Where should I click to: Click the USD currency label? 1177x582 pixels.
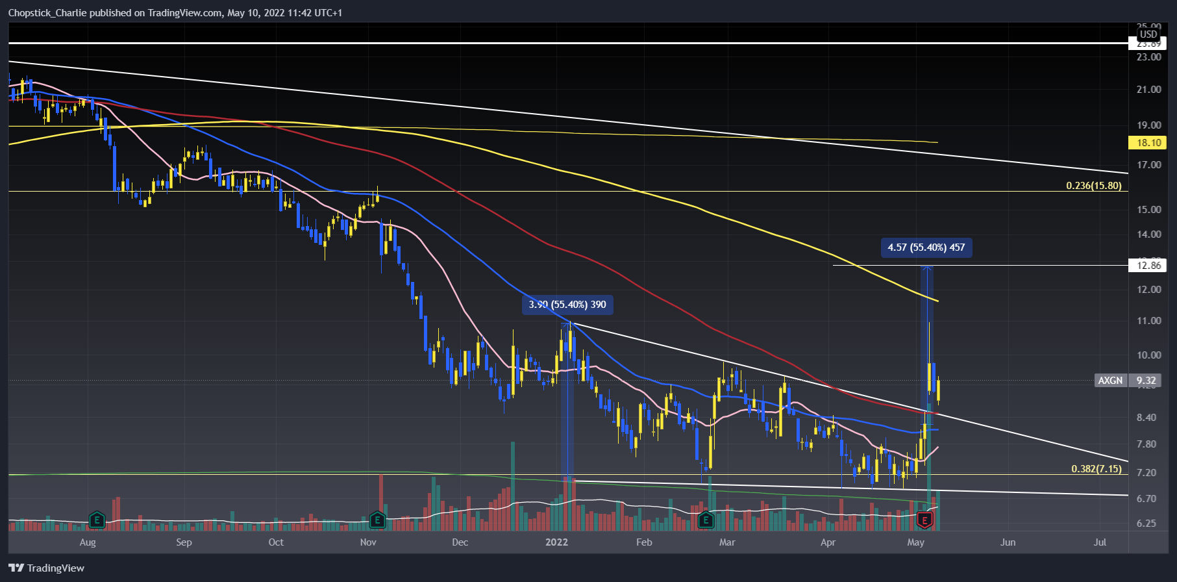(1148, 34)
